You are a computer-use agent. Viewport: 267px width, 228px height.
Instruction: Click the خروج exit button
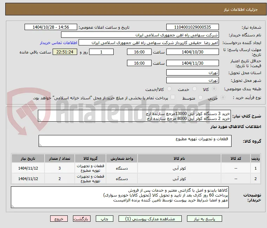(59, 219)
